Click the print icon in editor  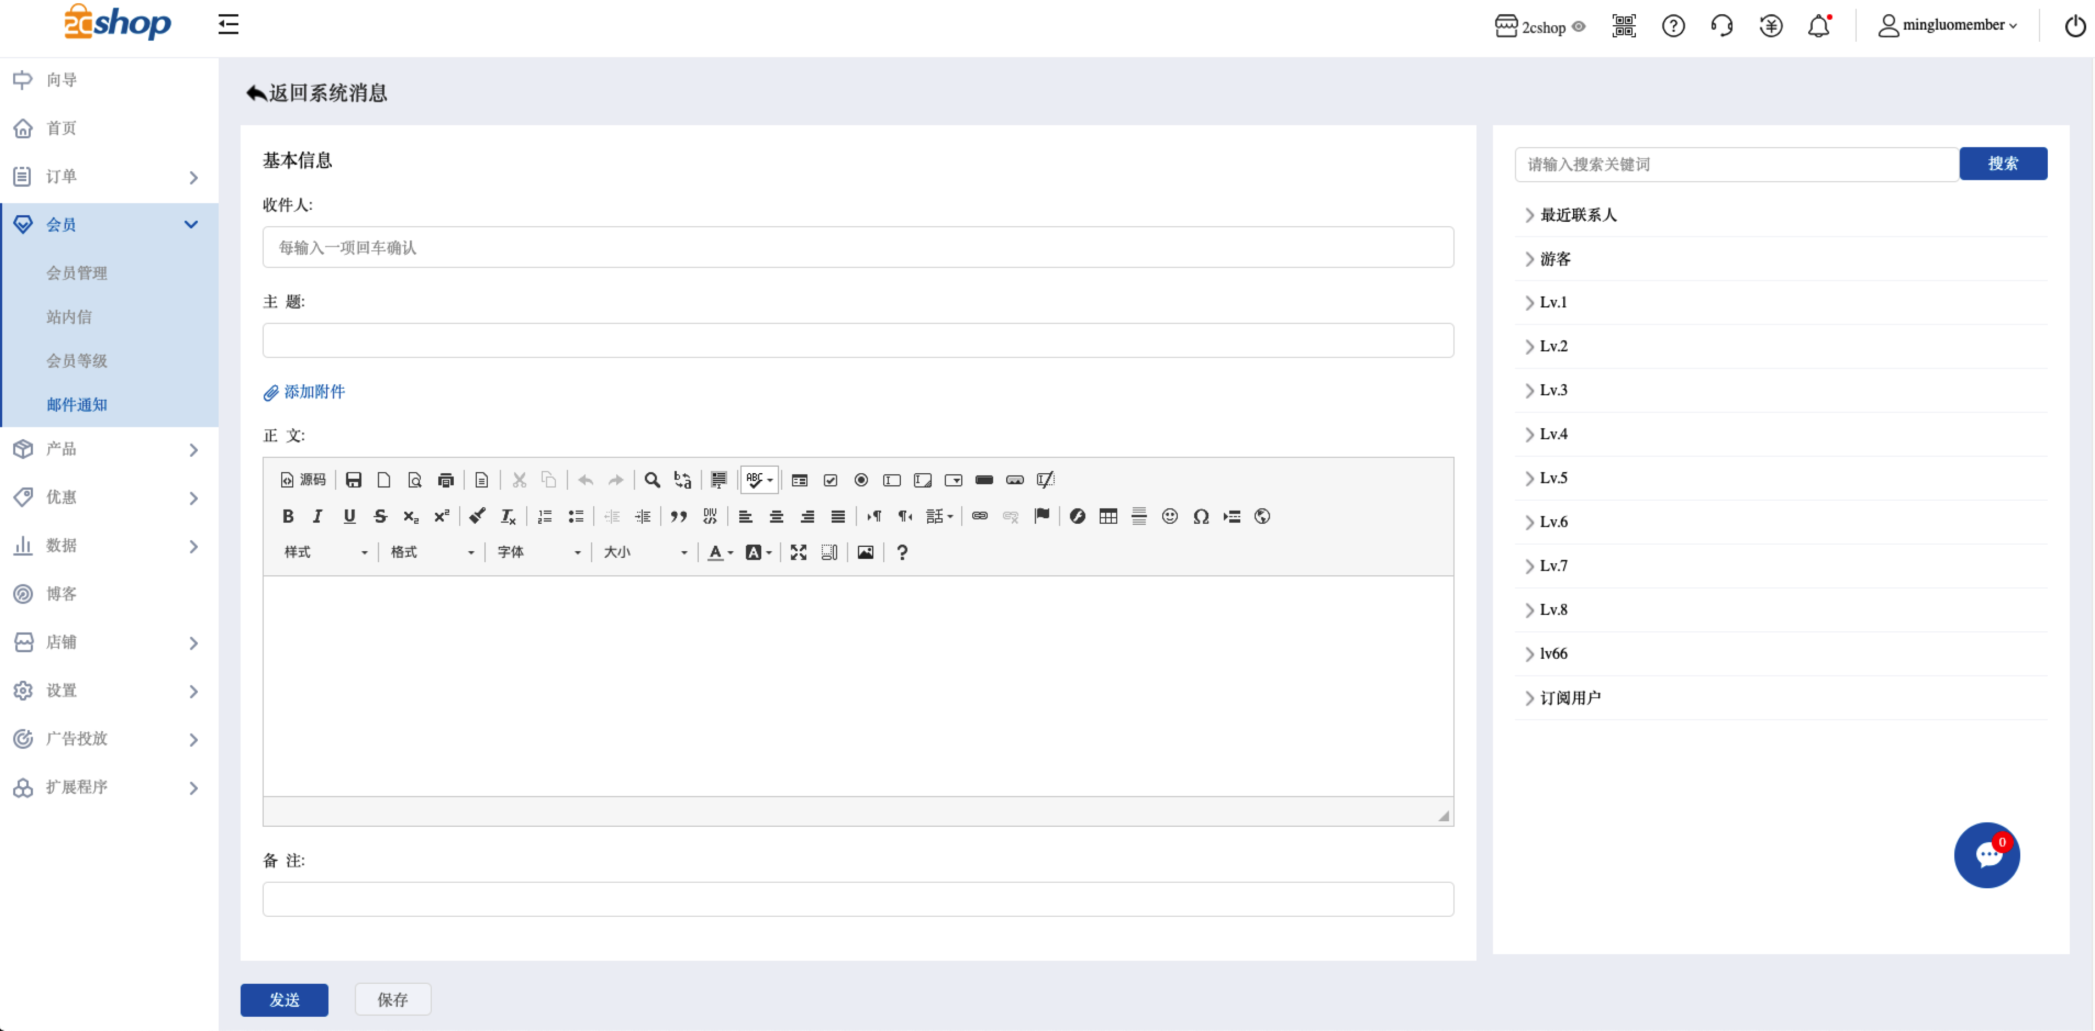click(445, 480)
